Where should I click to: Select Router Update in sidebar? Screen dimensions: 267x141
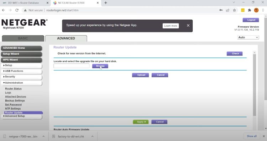23,113
